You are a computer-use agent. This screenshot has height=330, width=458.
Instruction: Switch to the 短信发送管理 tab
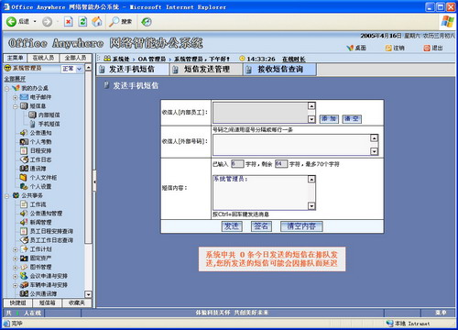[206, 70]
